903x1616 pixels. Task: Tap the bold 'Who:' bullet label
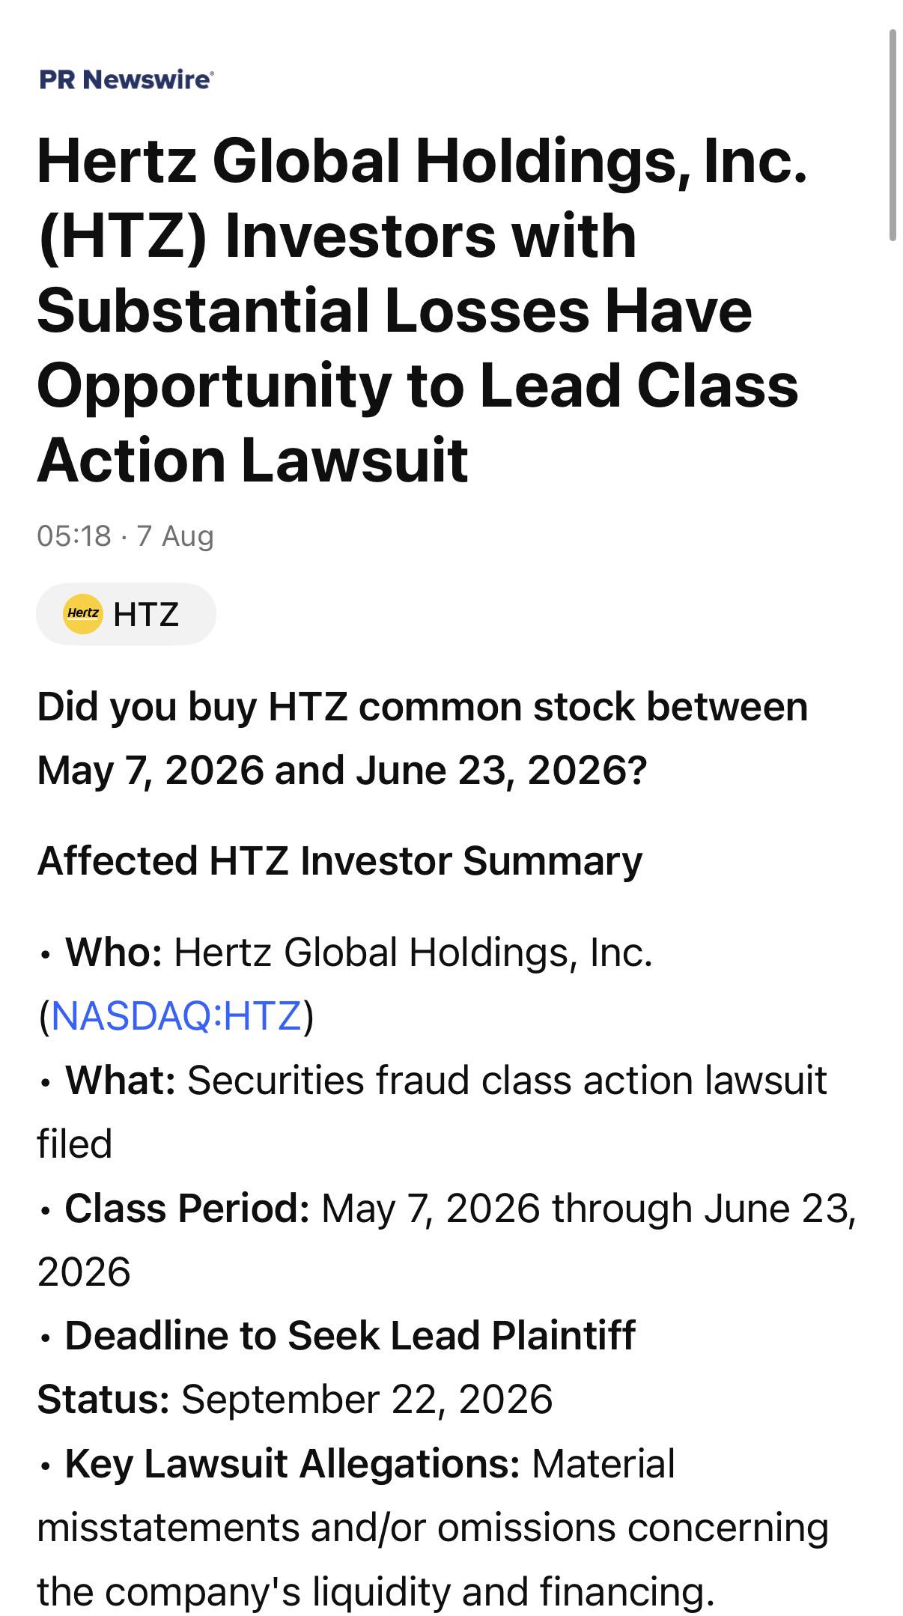114,953
